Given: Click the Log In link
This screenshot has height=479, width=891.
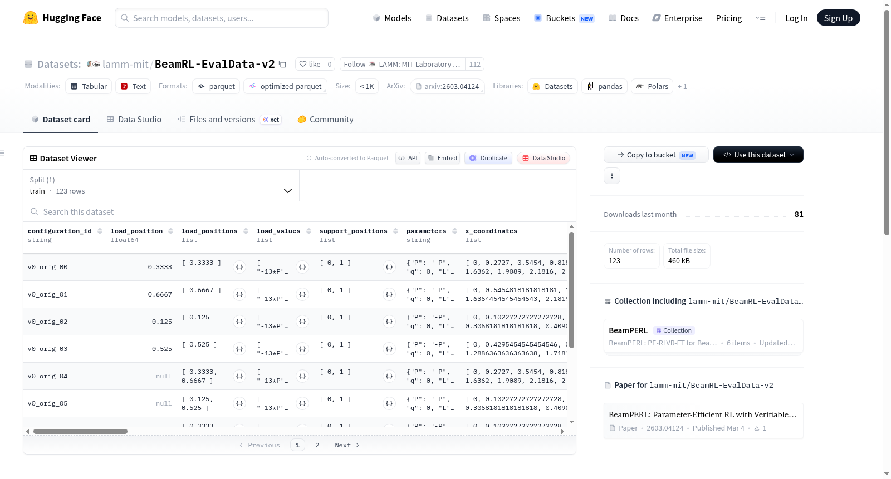Looking at the screenshot, I should tap(796, 18).
